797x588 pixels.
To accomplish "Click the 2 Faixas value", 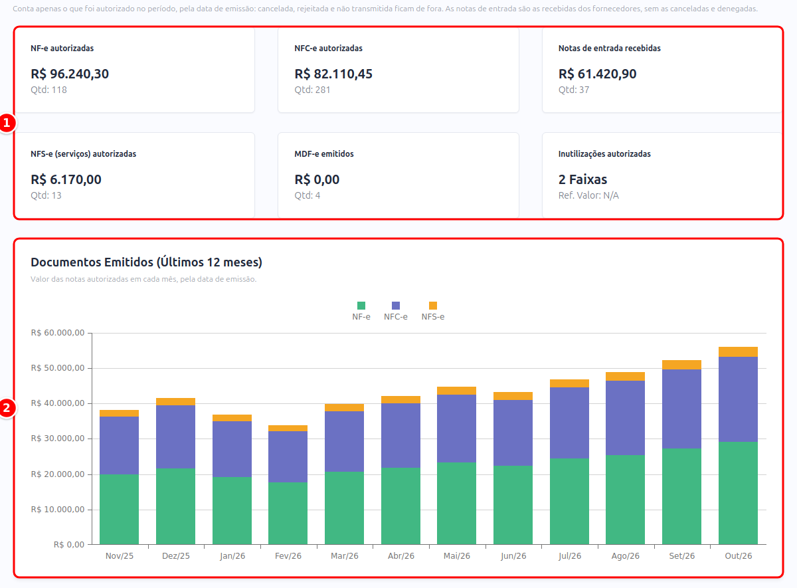I will [582, 179].
